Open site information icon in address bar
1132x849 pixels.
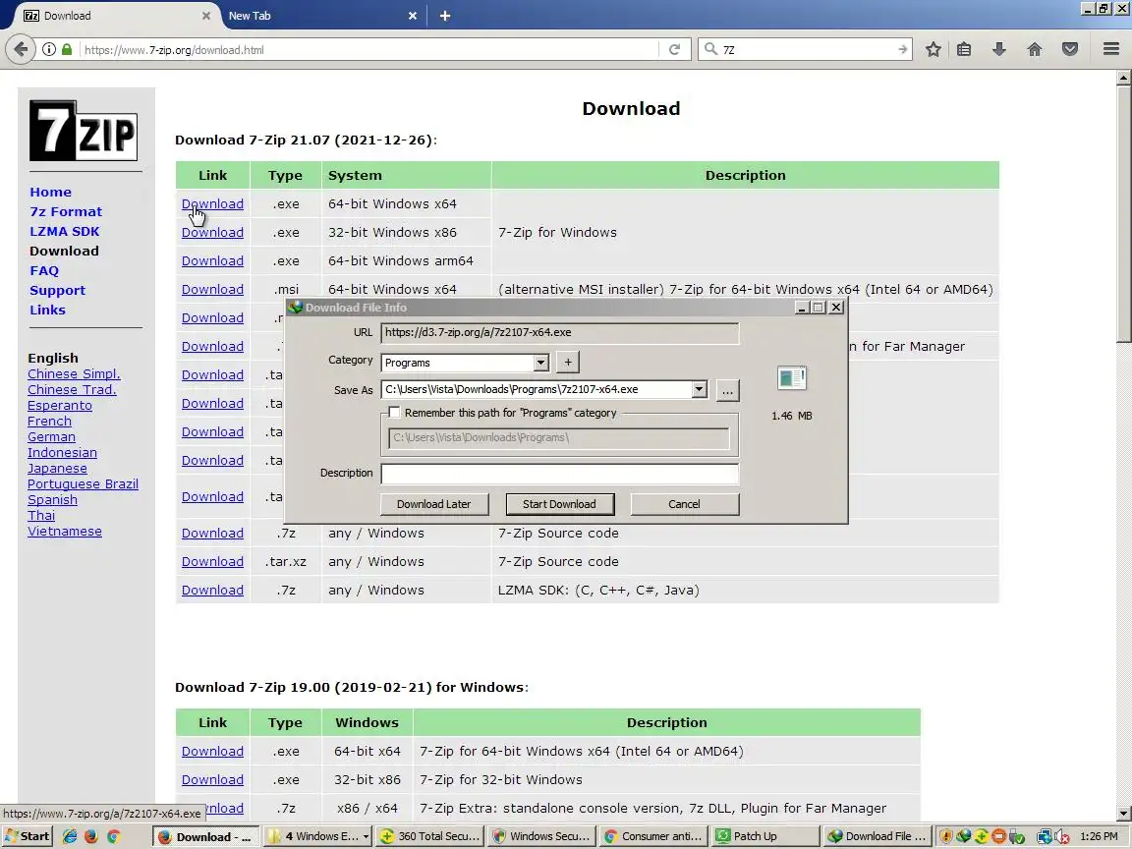[x=48, y=49]
